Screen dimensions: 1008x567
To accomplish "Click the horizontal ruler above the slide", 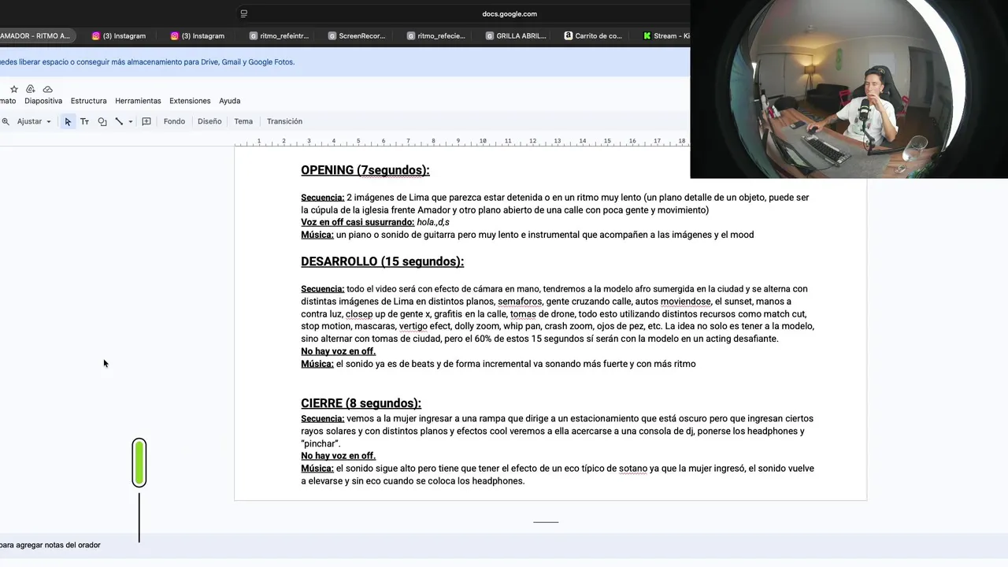I will coord(462,142).
